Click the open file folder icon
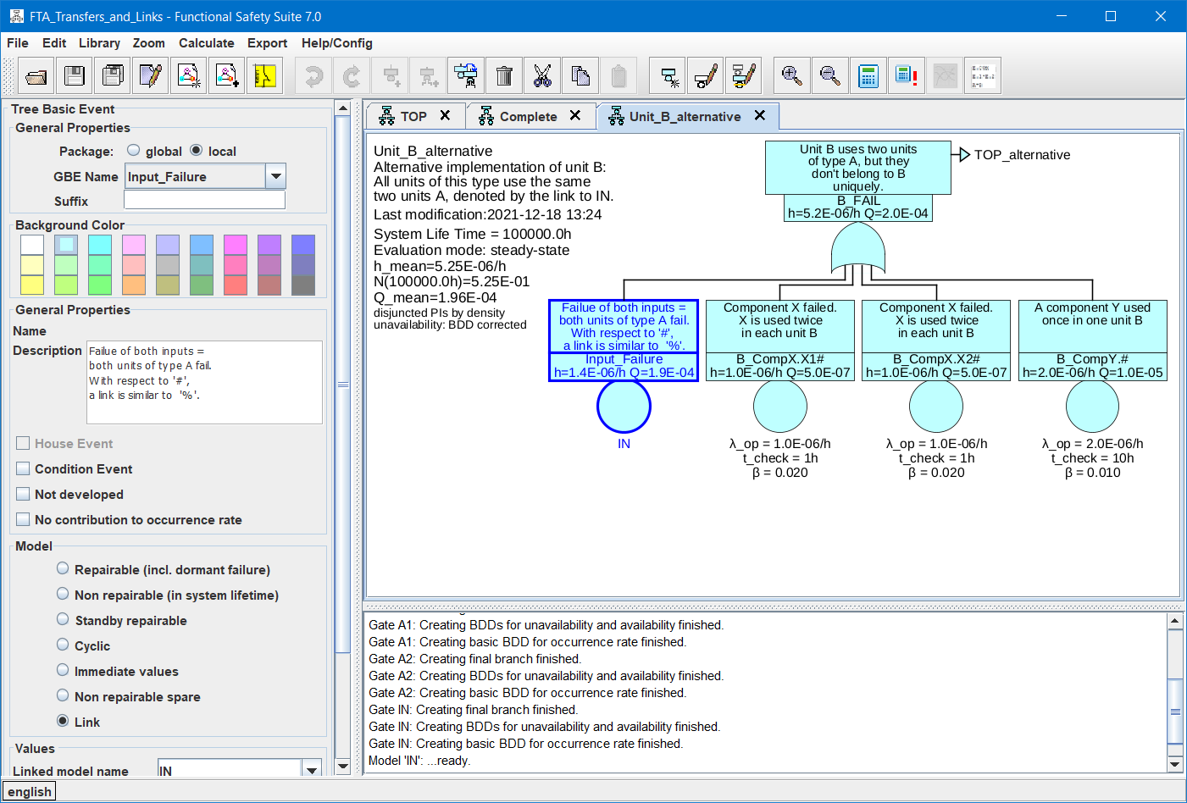Screen dimensions: 1187x803 36,76
